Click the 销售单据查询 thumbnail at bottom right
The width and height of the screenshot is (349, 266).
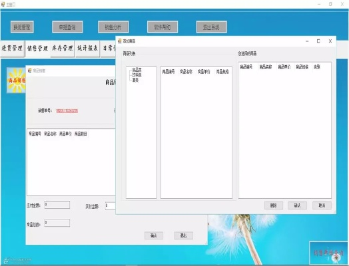(x=328, y=253)
